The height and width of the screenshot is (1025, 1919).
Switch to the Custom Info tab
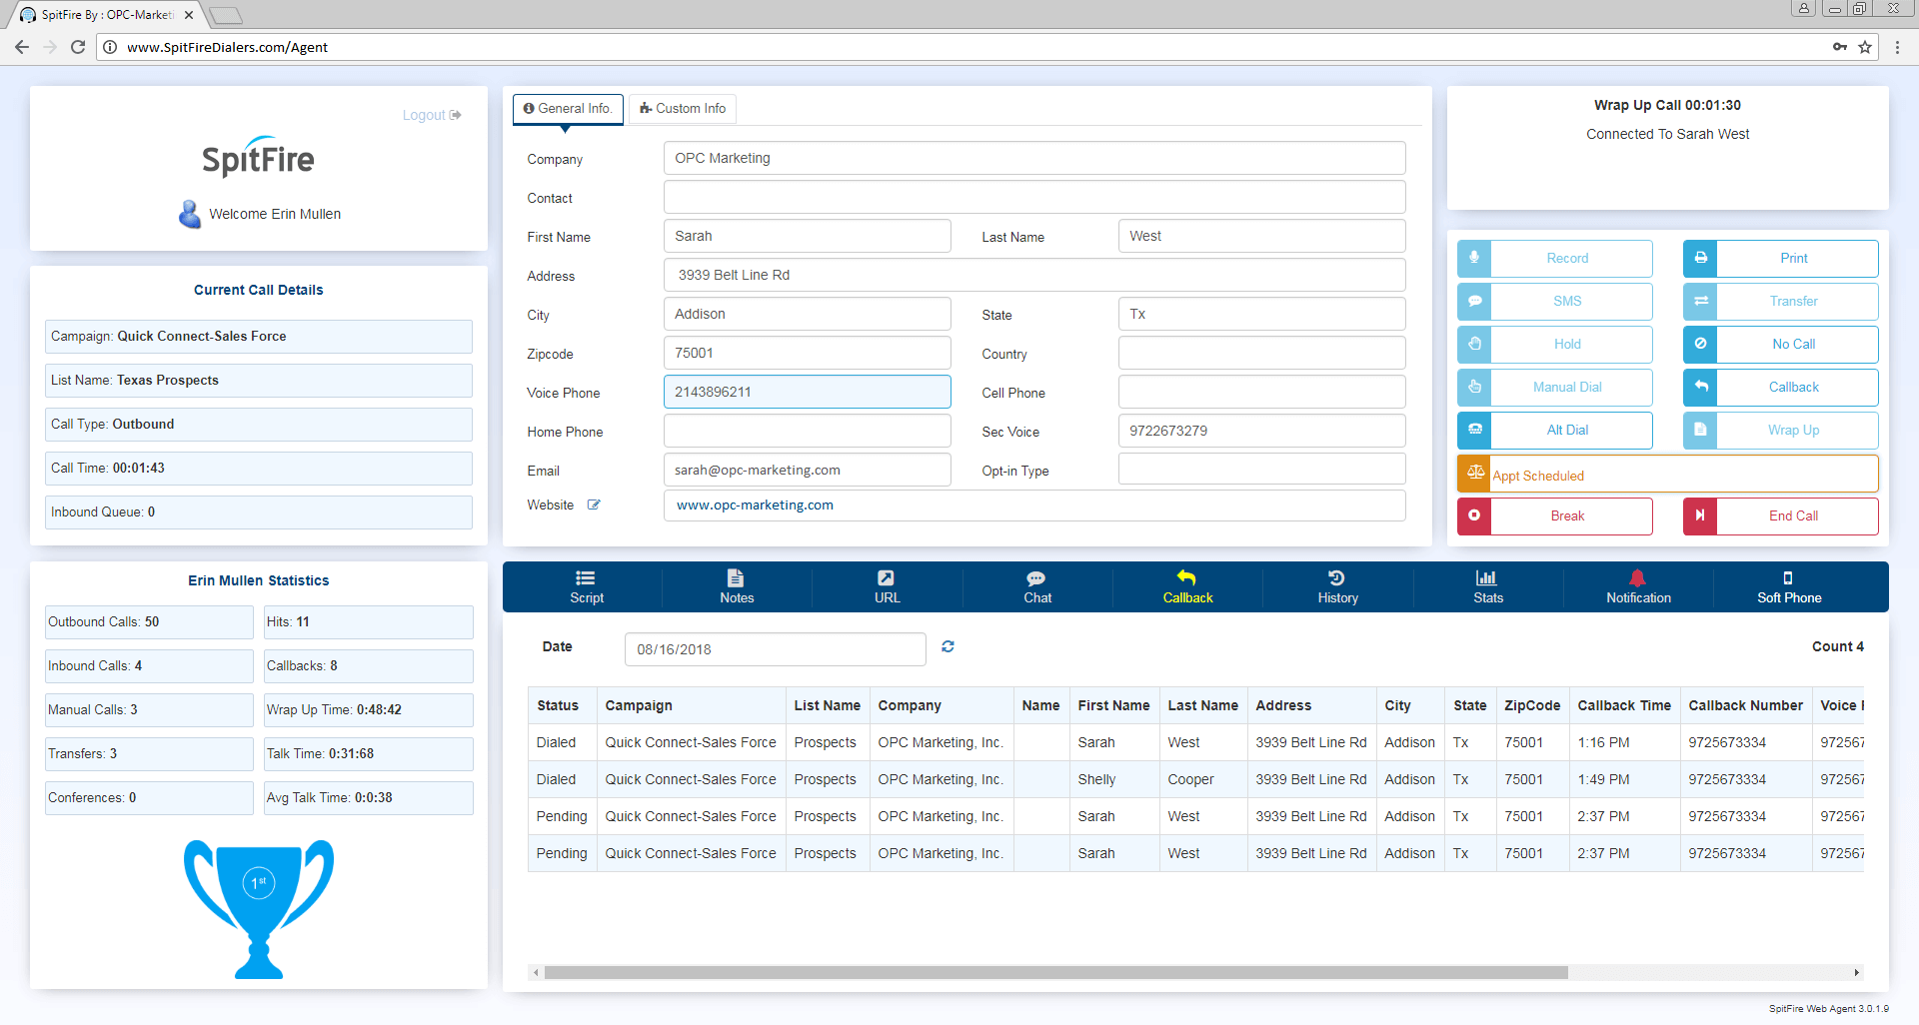tap(683, 109)
